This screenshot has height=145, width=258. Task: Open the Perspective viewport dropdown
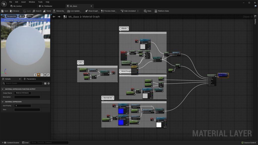[x=11, y=16]
